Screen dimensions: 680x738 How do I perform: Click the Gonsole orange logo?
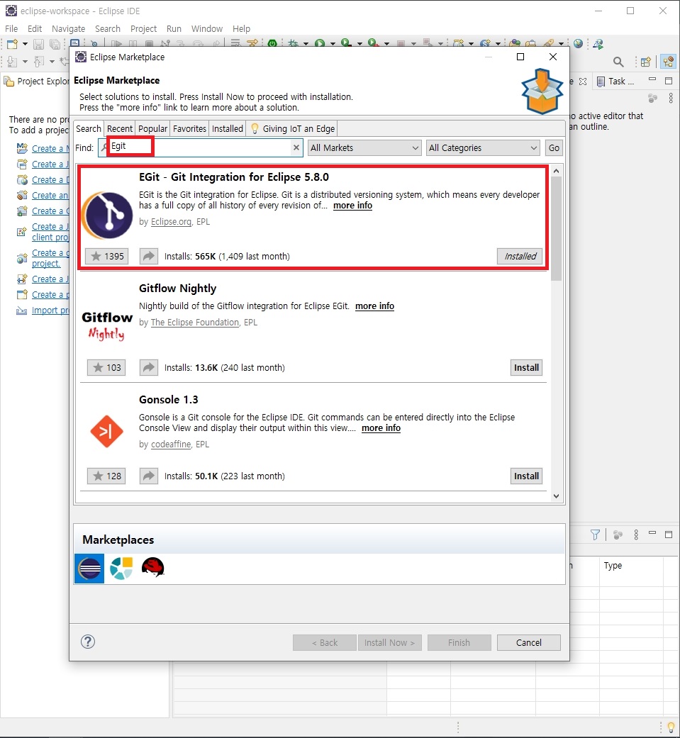coord(106,431)
